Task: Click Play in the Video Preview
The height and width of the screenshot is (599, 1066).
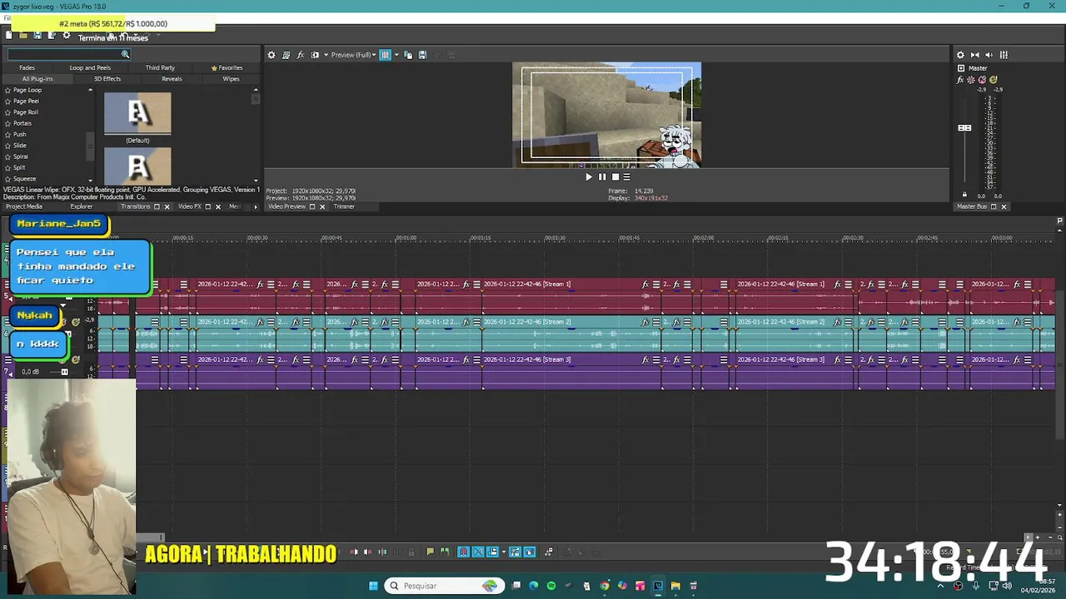Action: (589, 176)
